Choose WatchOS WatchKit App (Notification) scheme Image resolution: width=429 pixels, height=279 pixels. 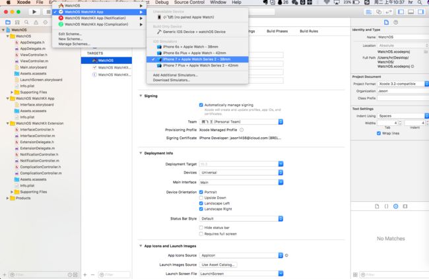99,18
